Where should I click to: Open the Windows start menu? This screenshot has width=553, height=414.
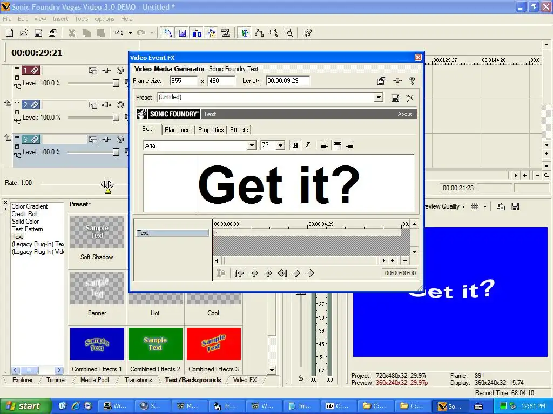[25, 406]
